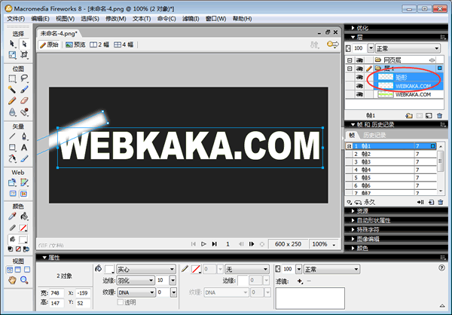This screenshot has height=315, width=452.
Task: Select the Eraser tool
Action: (25, 100)
